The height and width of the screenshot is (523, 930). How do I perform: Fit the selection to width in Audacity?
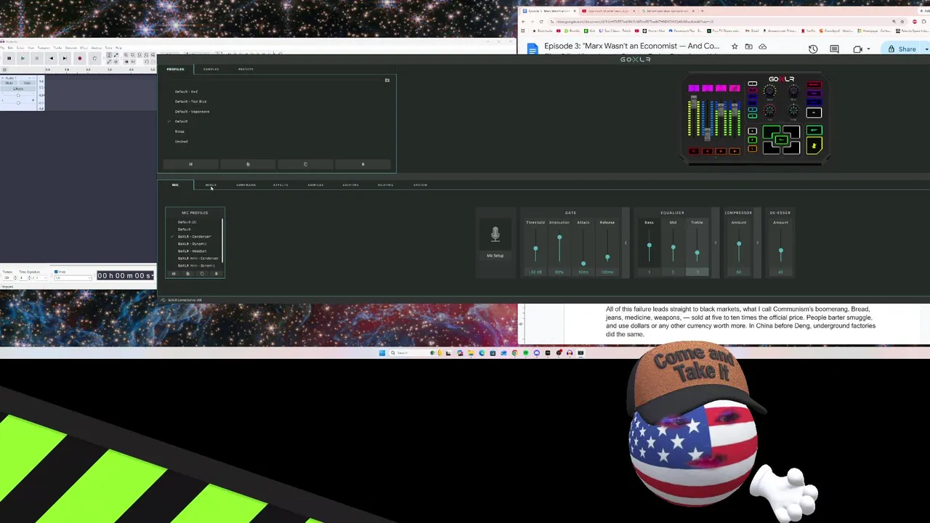click(139, 55)
